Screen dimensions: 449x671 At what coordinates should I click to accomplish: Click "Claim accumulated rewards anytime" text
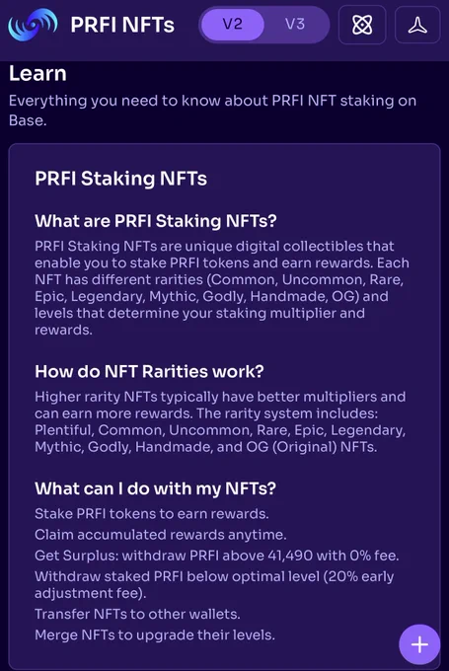pos(161,535)
